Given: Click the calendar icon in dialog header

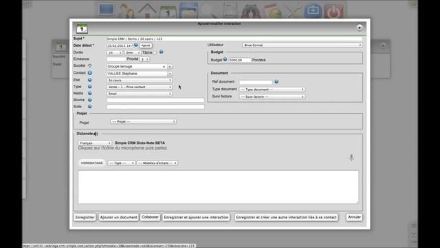Looking at the screenshot, I should click(x=82, y=29).
